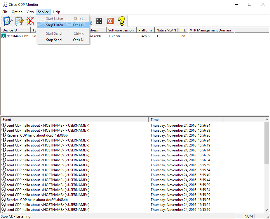The width and height of the screenshot is (270, 219).
Task: Click the Time column header
Action: pyautogui.click(x=185, y=120)
